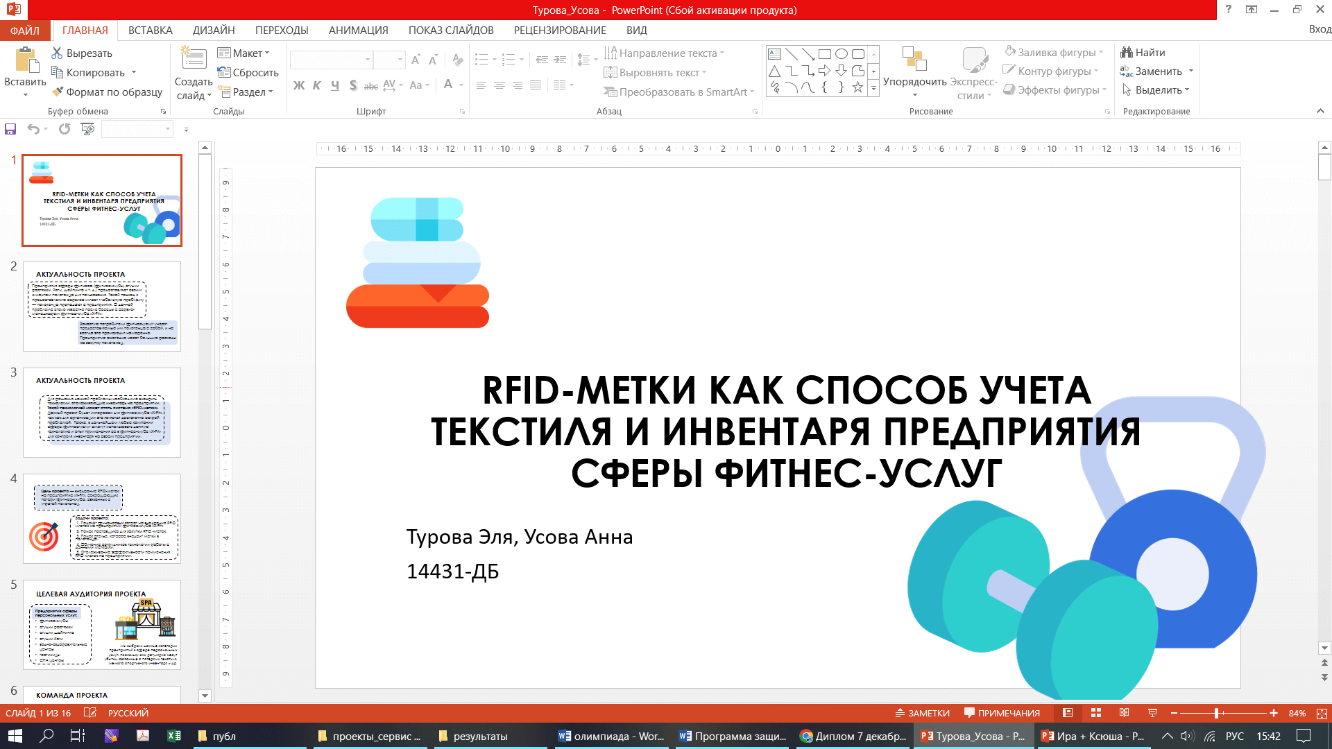Click the Find binoculars icon
The height and width of the screenshot is (749, 1332).
coord(1127,53)
